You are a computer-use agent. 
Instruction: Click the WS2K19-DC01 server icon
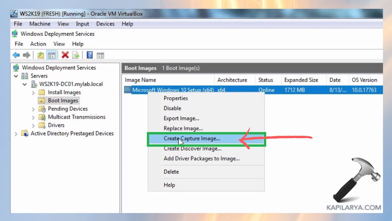pos(34,84)
